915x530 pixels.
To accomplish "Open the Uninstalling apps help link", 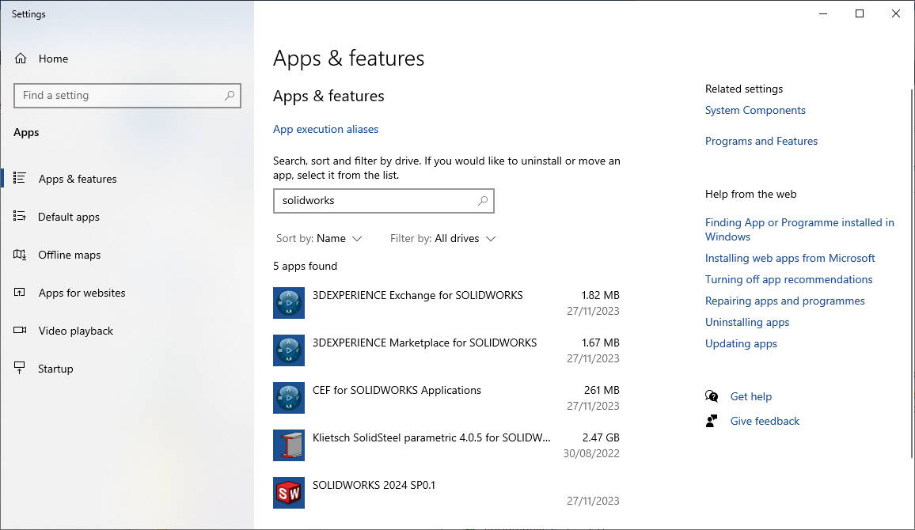I will [746, 322].
